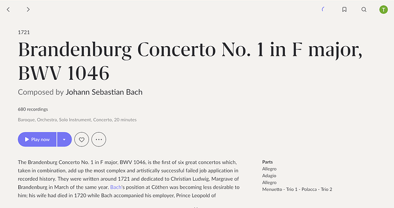The height and width of the screenshot is (208, 394).
Task: Click the loading spinner icon
Action: click(x=323, y=10)
